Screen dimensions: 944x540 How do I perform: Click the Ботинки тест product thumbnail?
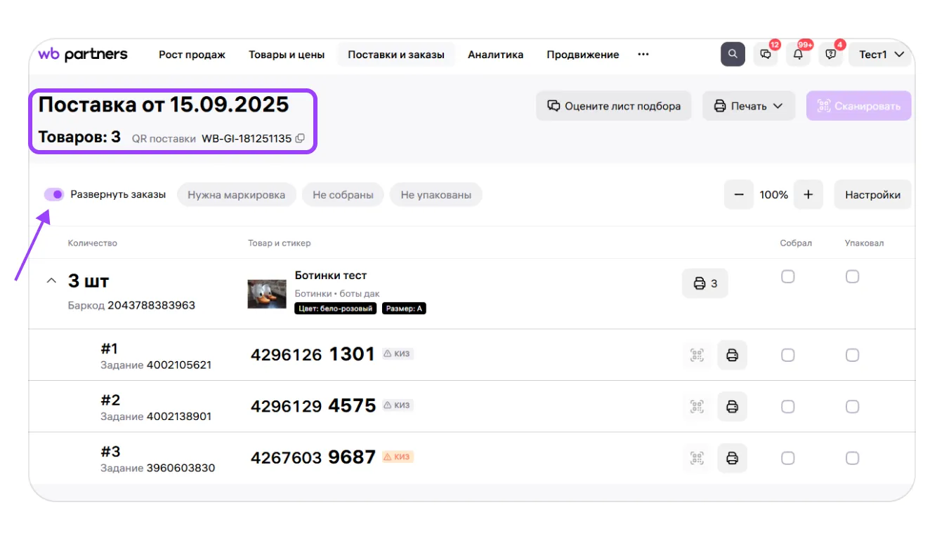[267, 294]
